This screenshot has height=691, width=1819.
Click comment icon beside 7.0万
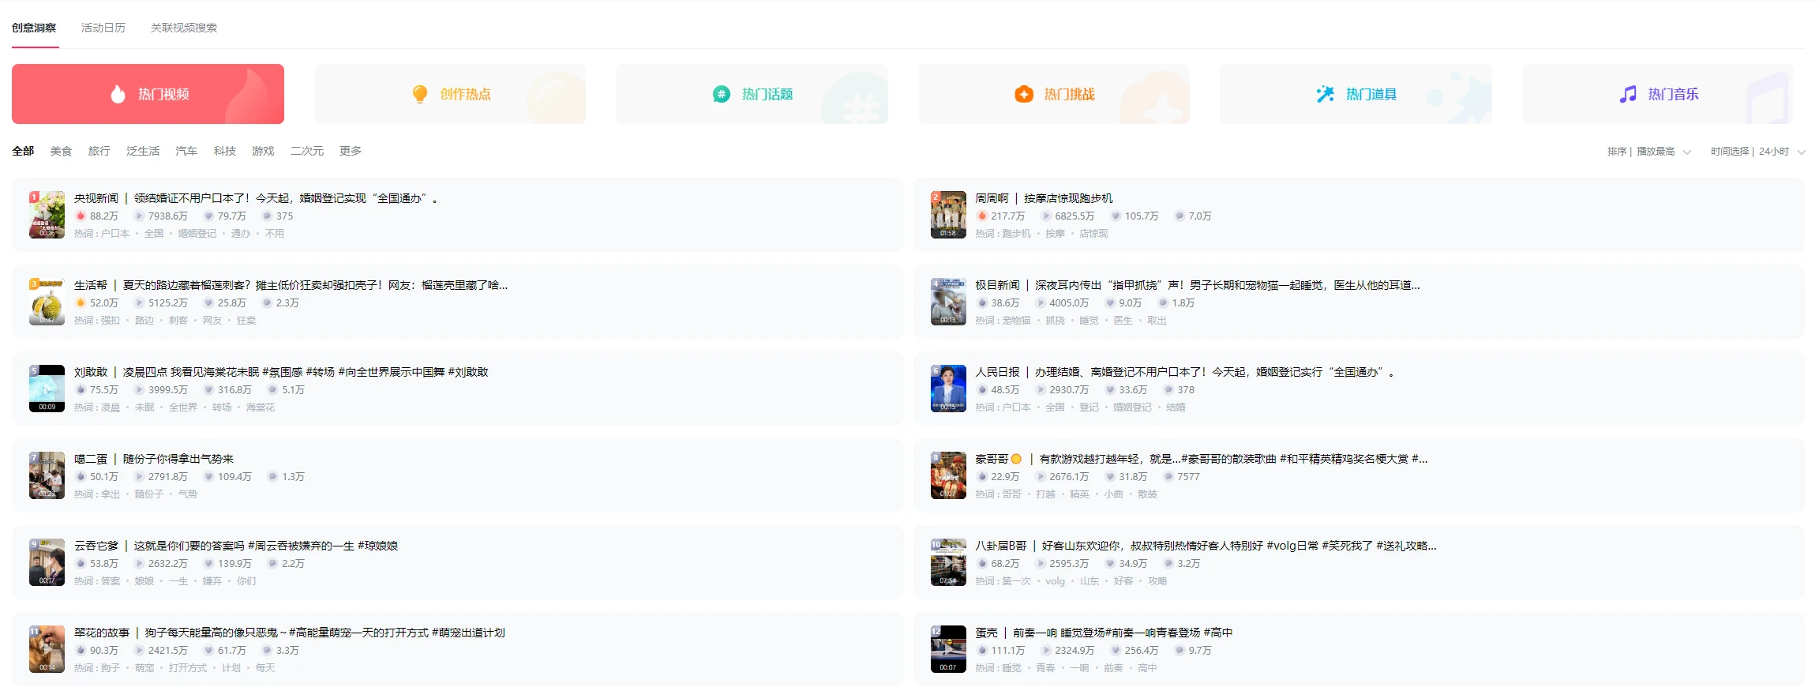pyautogui.click(x=1180, y=216)
